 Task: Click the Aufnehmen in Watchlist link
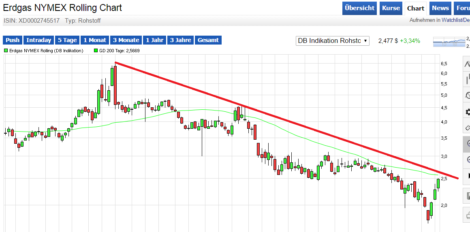coord(439,20)
